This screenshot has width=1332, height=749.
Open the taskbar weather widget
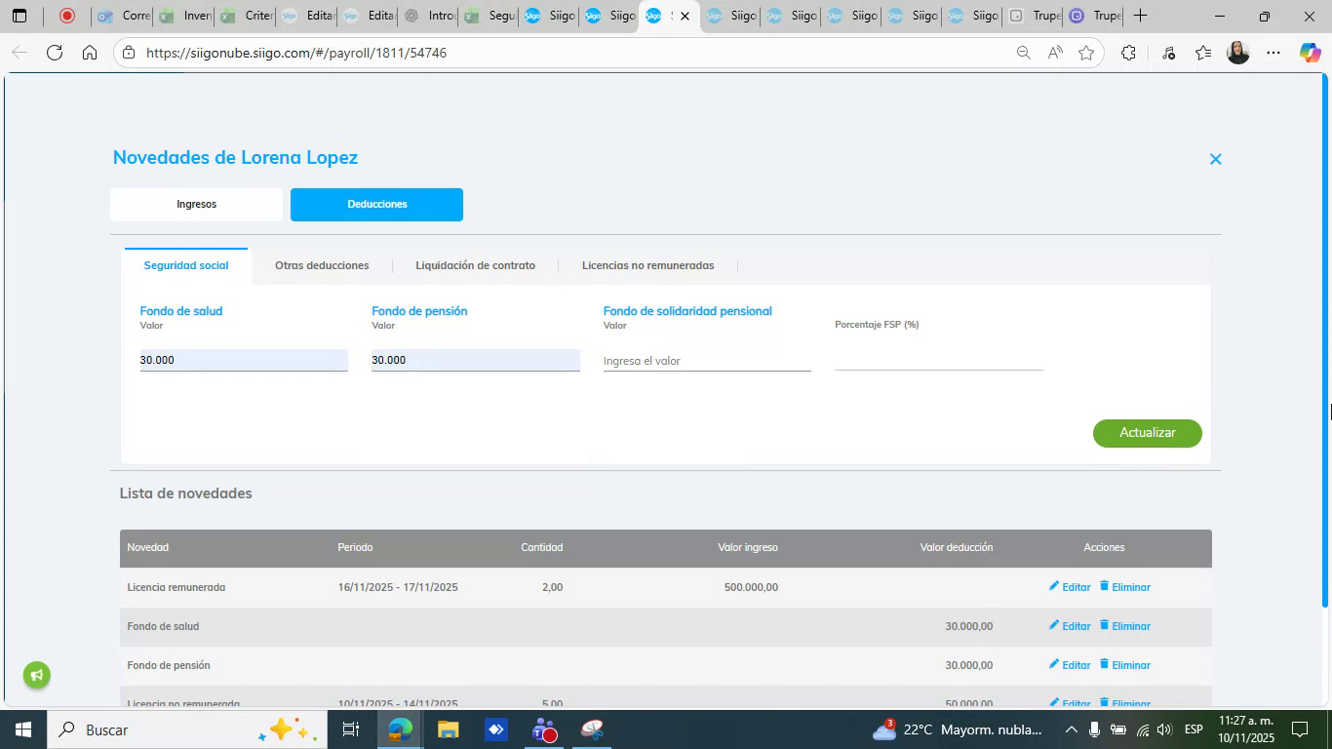957,729
